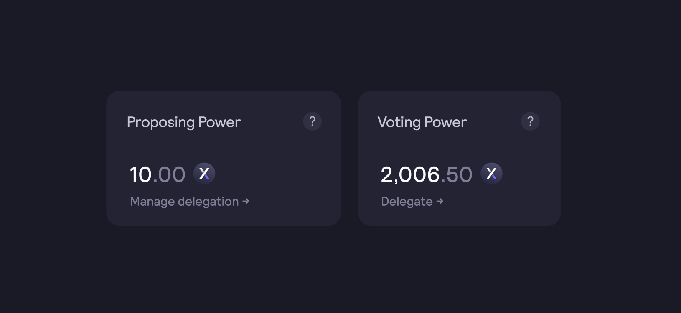681x313 pixels.
Task: Select the Voting Power heading
Action: (x=422, y=122)
